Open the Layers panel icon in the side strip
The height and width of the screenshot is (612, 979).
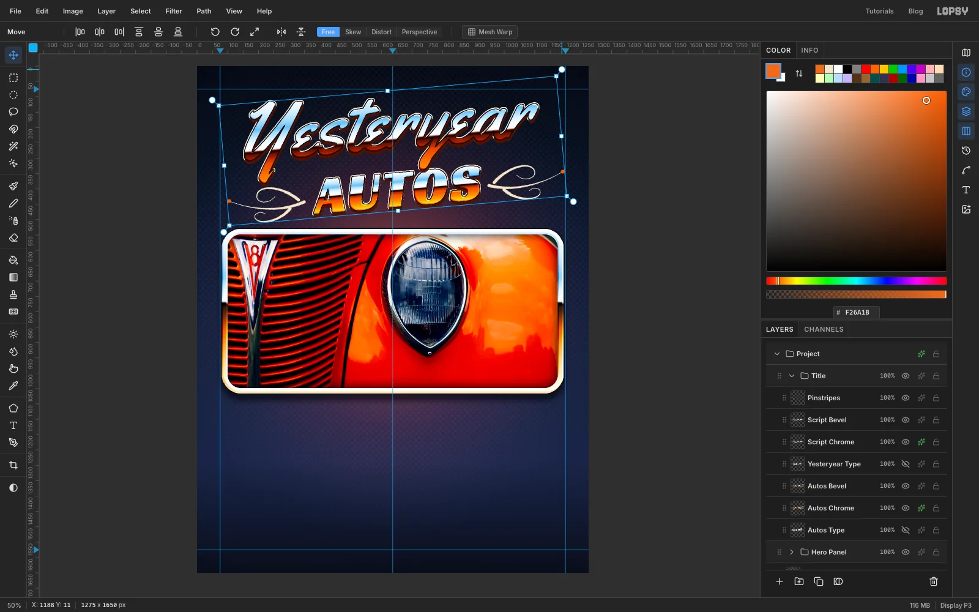pyautogui.click(x=966, y=111)
